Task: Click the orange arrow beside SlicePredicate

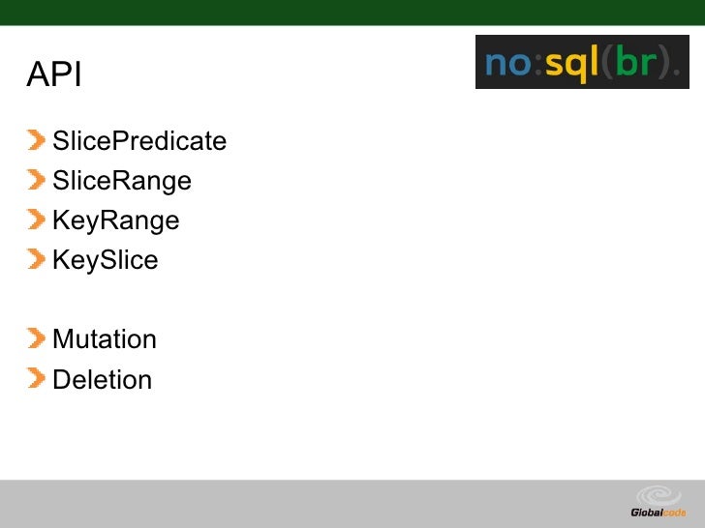Action: click(36, 139)
